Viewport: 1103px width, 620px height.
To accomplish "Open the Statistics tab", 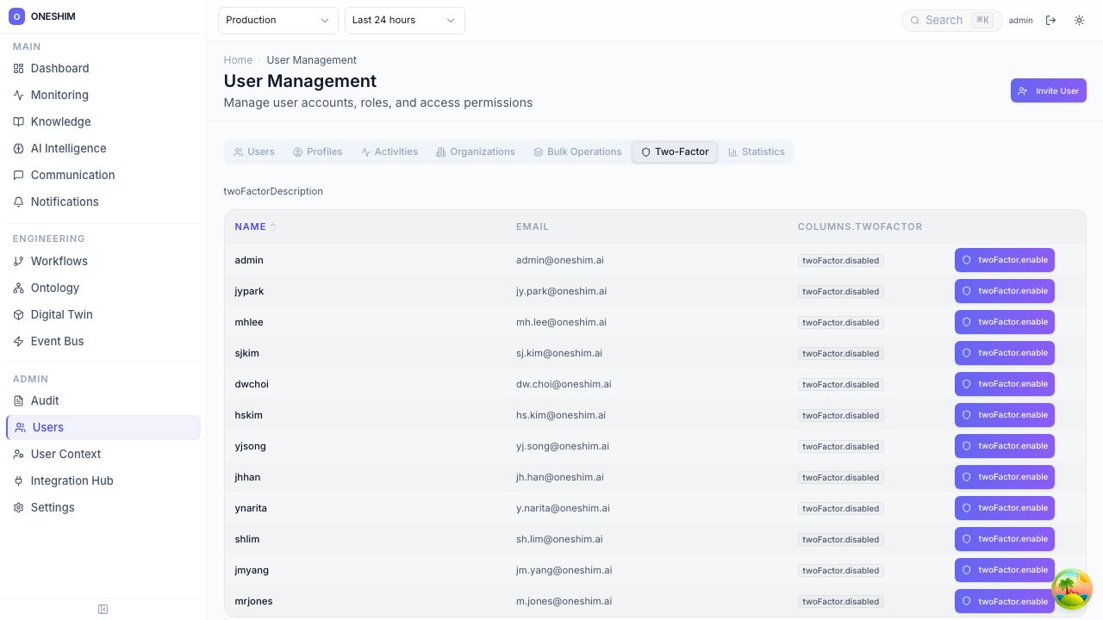I will click(x=756, y=152).
